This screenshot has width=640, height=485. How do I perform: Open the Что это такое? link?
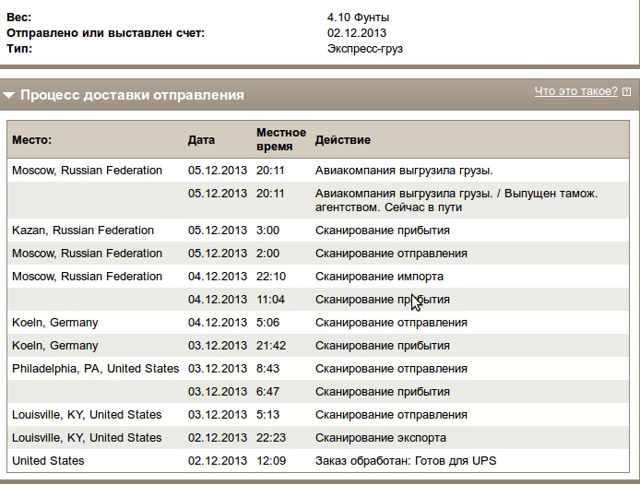pyautogui.click(x=575, y=91)
